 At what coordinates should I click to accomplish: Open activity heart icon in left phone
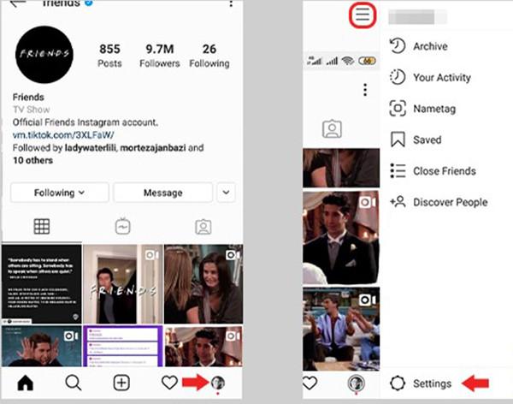point(169,383)
